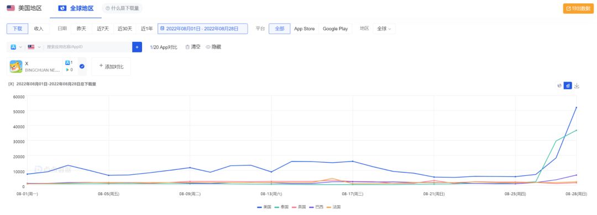Select the 收入 metric tab
The height and width of the screenshot is (215, 597).
(39, 29)
